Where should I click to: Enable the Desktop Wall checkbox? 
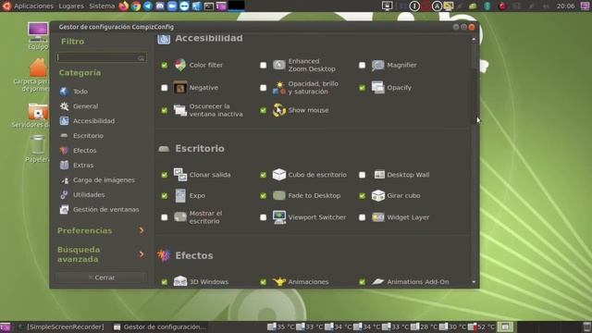coord(362,175)
